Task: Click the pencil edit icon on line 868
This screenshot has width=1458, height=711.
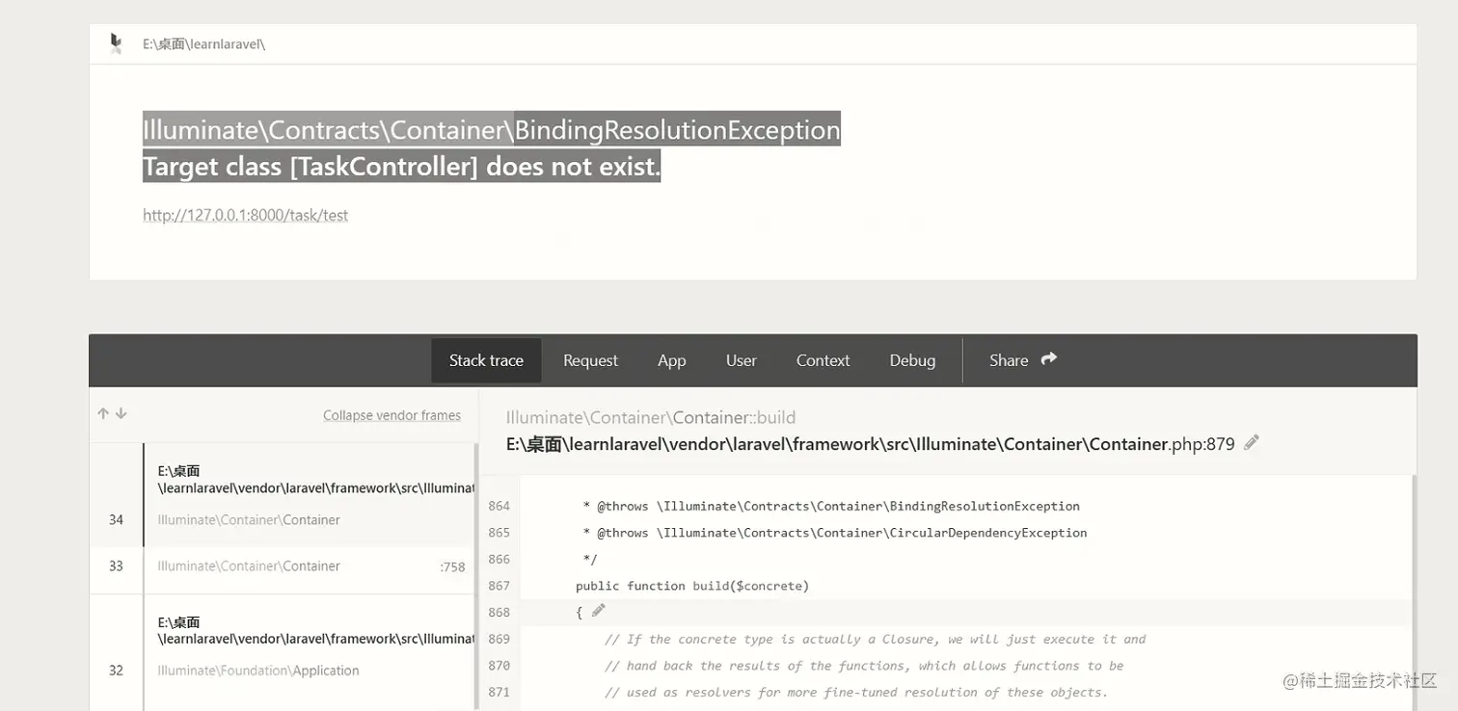Action: point(599,610)
